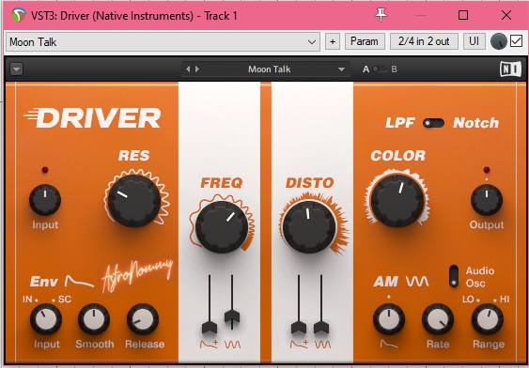Screen dimensions: 529x368
Task: Select the next preset arrow
Action: tap(197, 69)
